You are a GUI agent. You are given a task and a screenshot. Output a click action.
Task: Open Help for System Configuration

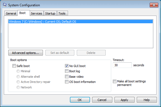point(147,100)
